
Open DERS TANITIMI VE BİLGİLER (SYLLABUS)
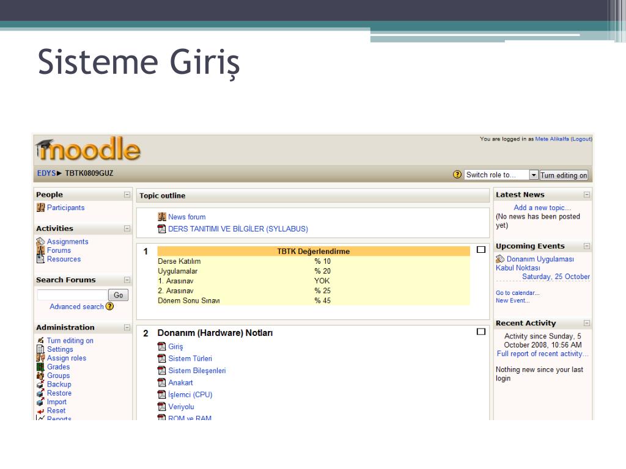pyautogui.click(x=238, y=228)
